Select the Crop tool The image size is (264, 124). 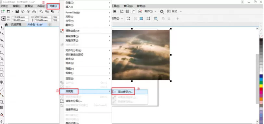(x=2, y=40)
